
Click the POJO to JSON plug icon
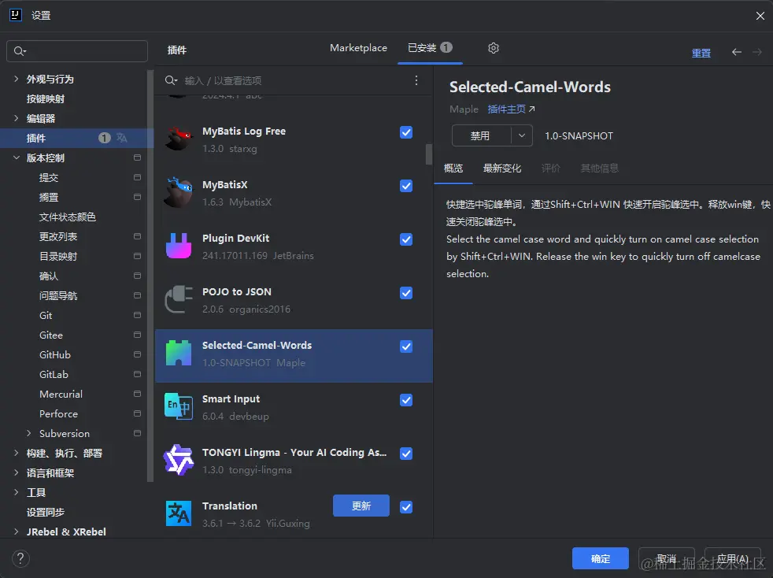click(x=179, y=299)
